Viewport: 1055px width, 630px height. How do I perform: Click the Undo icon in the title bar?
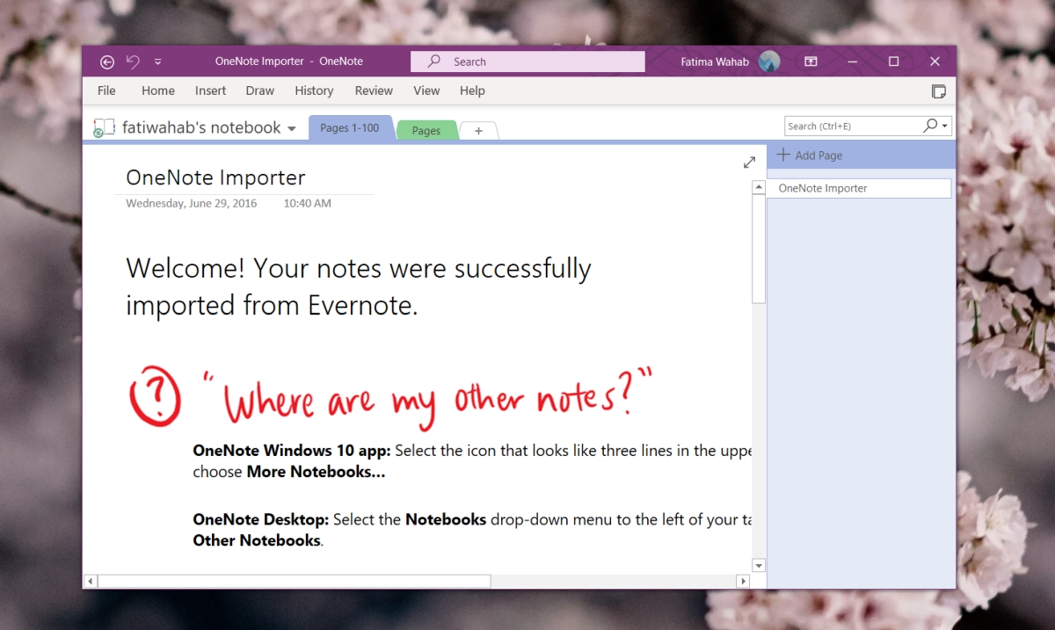click(132, 62)
